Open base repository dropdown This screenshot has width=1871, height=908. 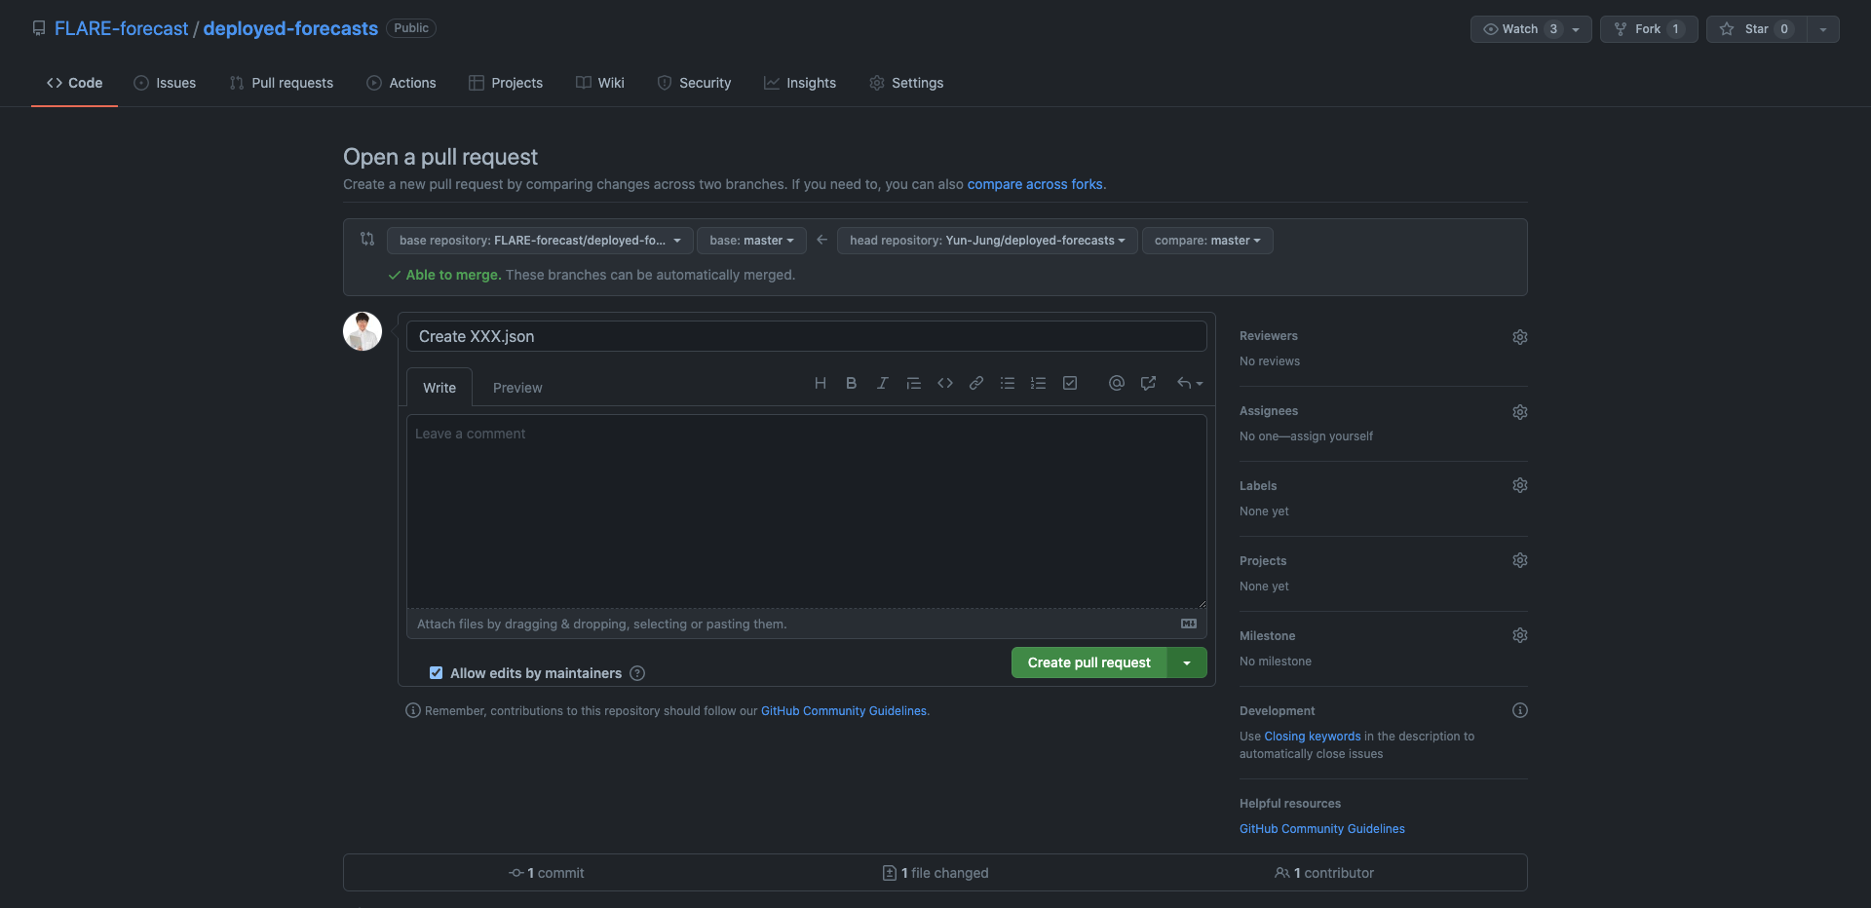[x=540, y=241]
